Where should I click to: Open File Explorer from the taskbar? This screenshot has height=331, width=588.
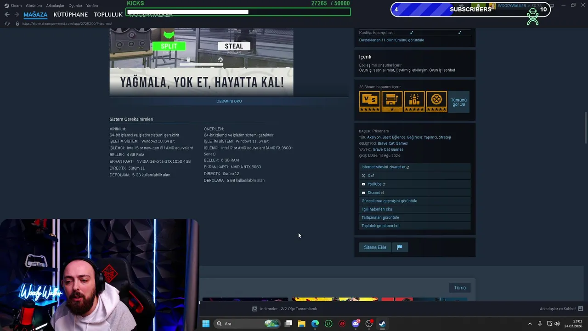point(302,324)
